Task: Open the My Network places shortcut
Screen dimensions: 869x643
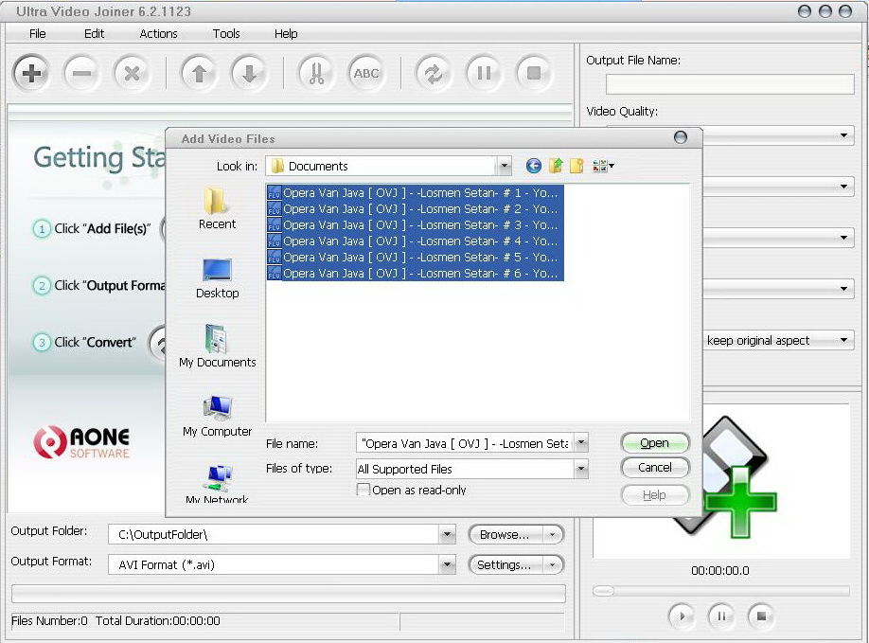Action: point(218,483)
